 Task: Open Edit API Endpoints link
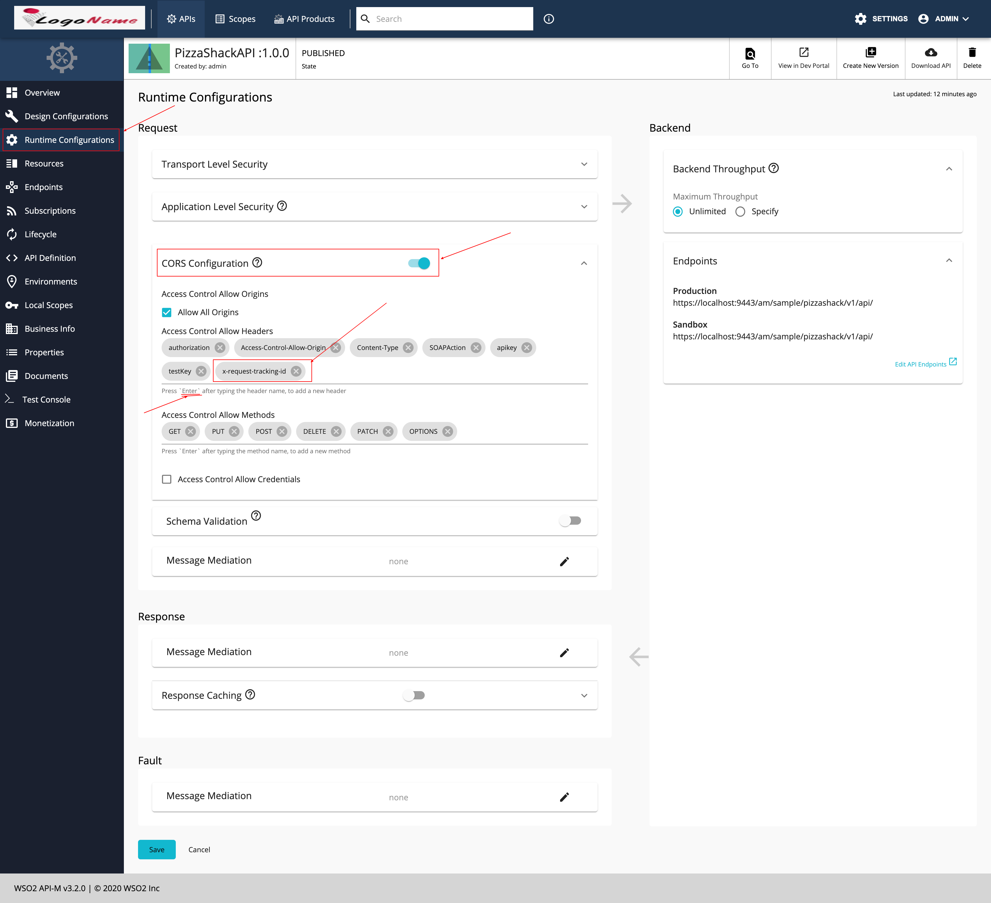[921, 364]
